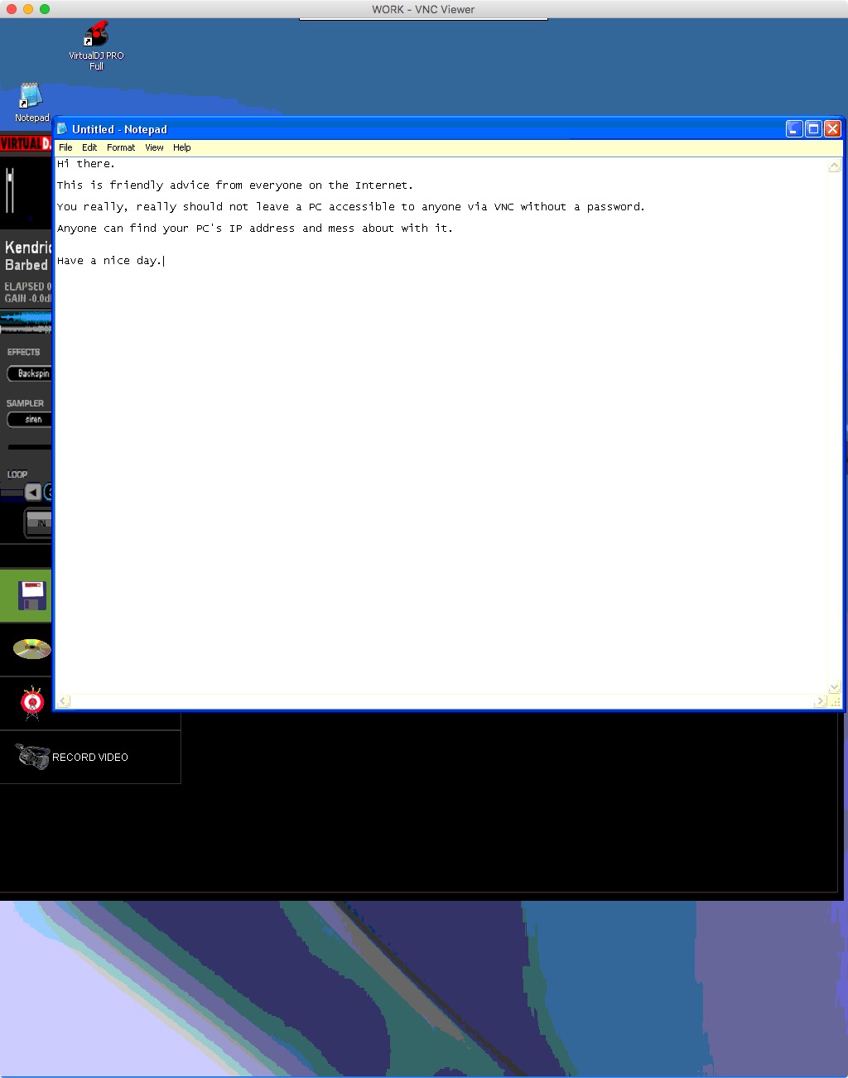The width and height of the screenshot is (848, 1078).
Task: Minimize the VNC Viewer with yellow button
Action: click(28, 9)
